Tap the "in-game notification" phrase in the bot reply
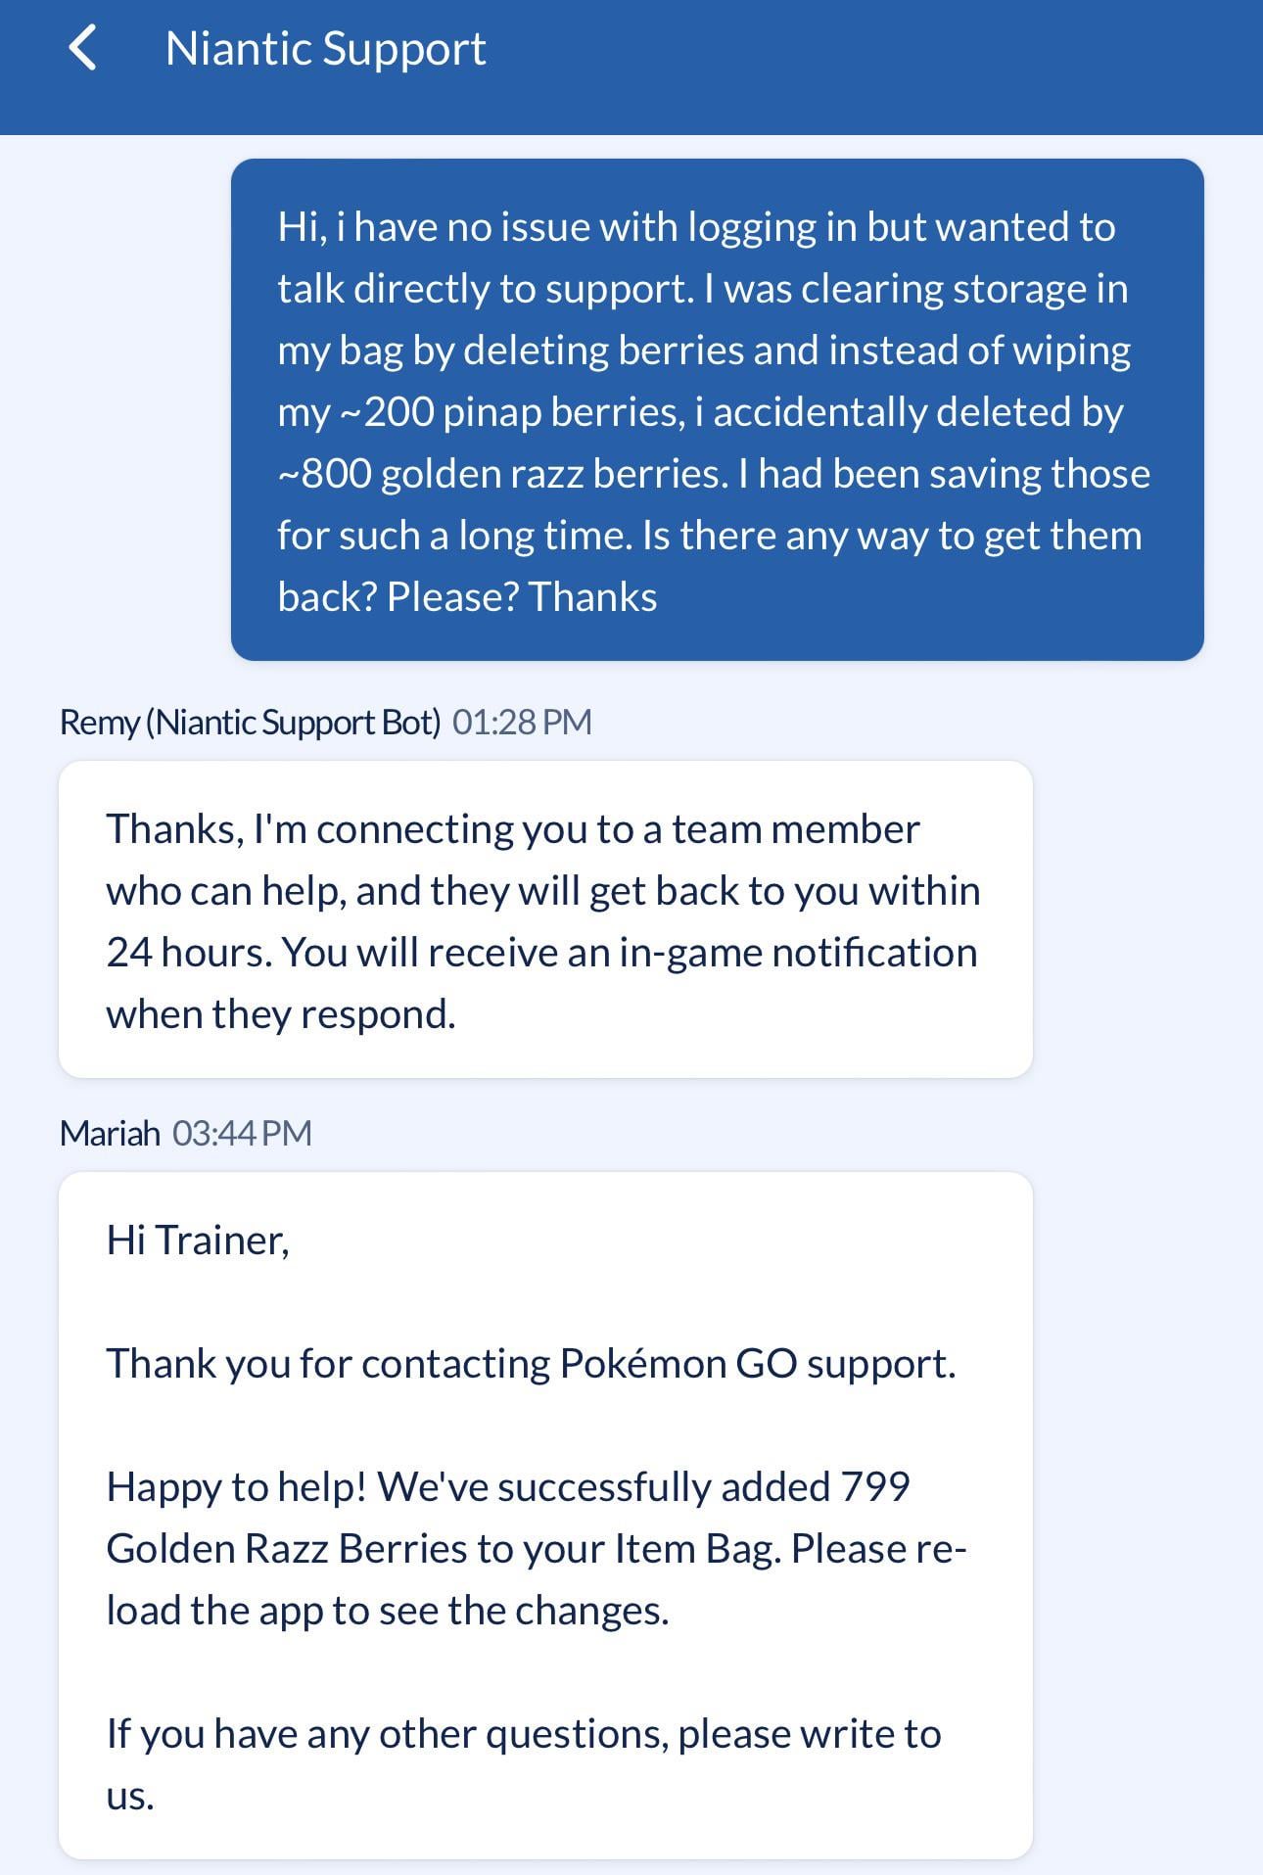The width and height of the screenshot is (1263, 1875). point(798,953)
